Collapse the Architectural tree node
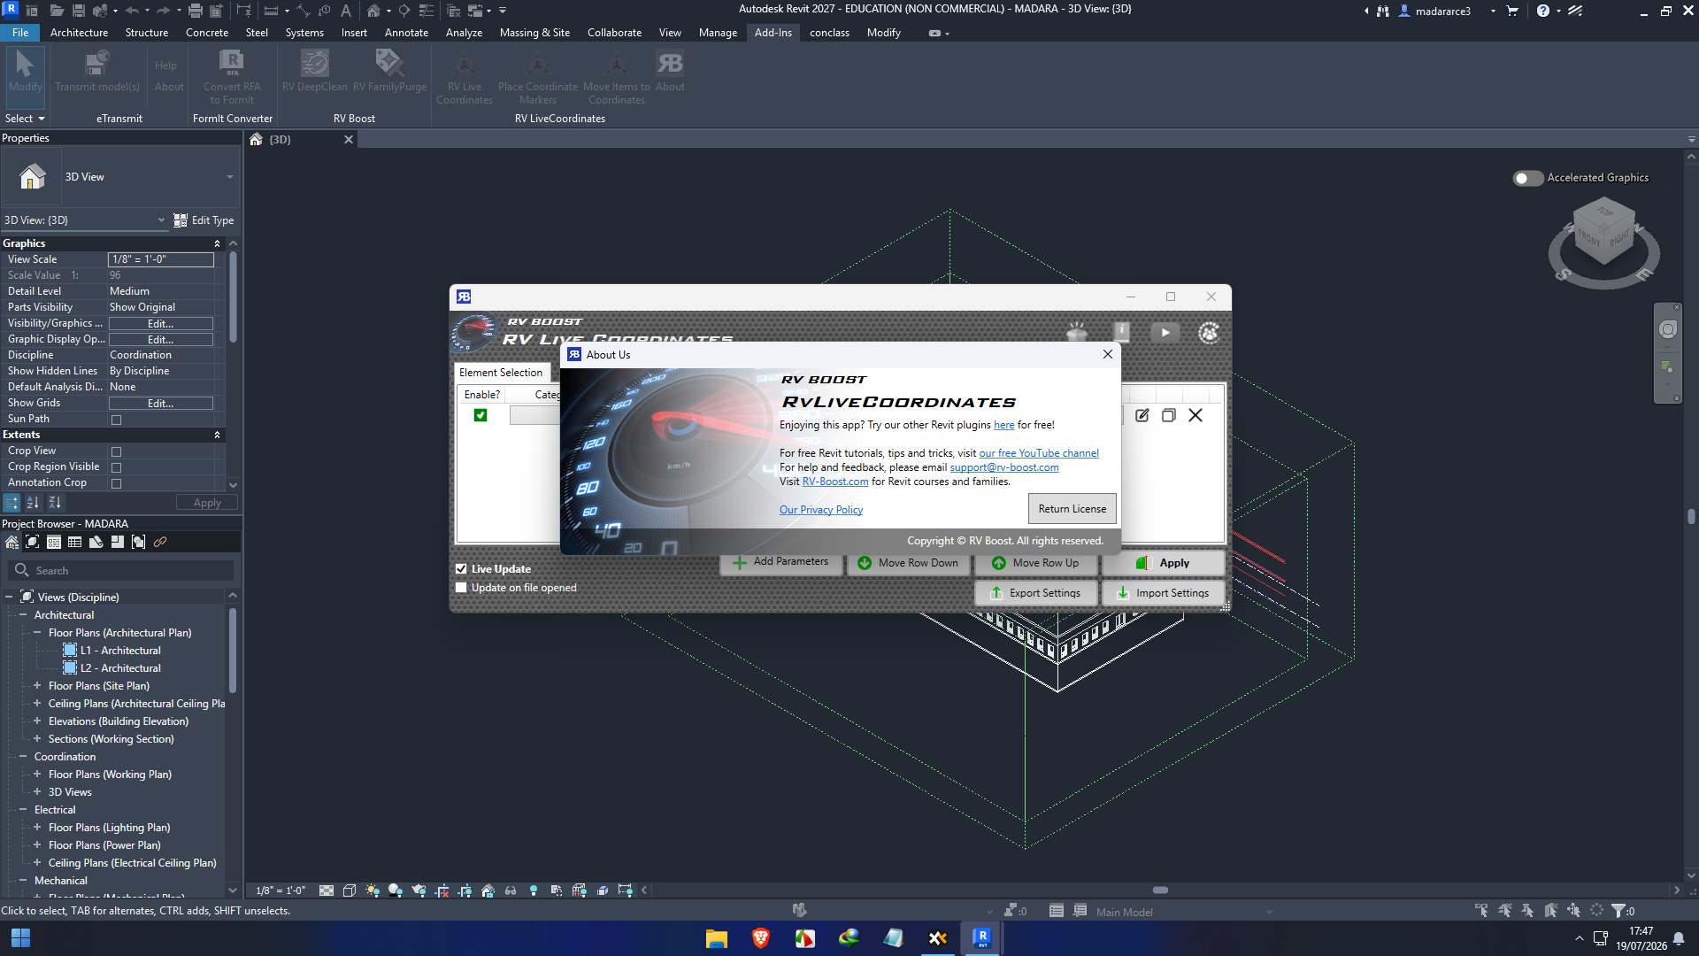The width and height of the screenshot is (1699, 956). (x=23, y=615)
